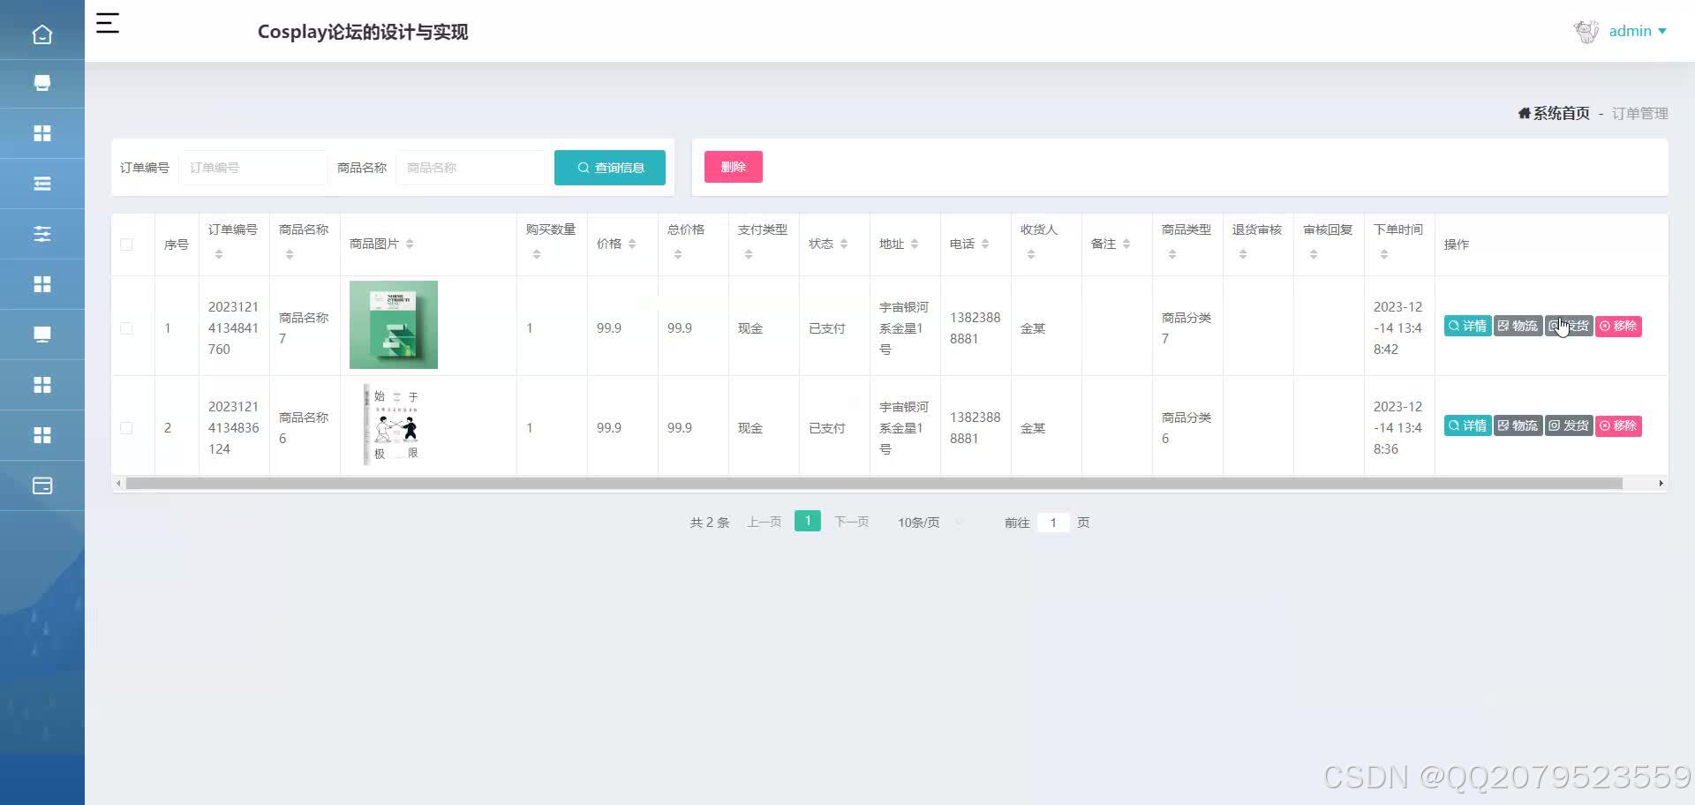Check the box for order row 2

(x=126, y=428)
